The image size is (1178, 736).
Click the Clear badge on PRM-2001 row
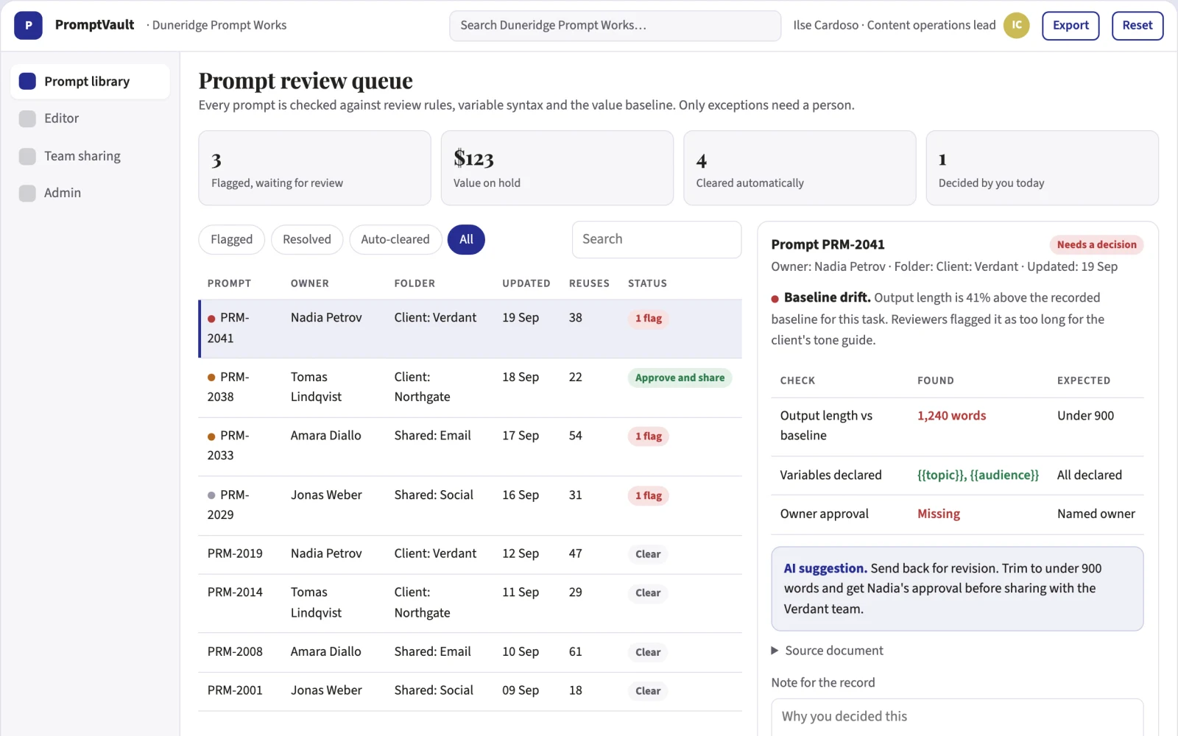tap(648, 691)
